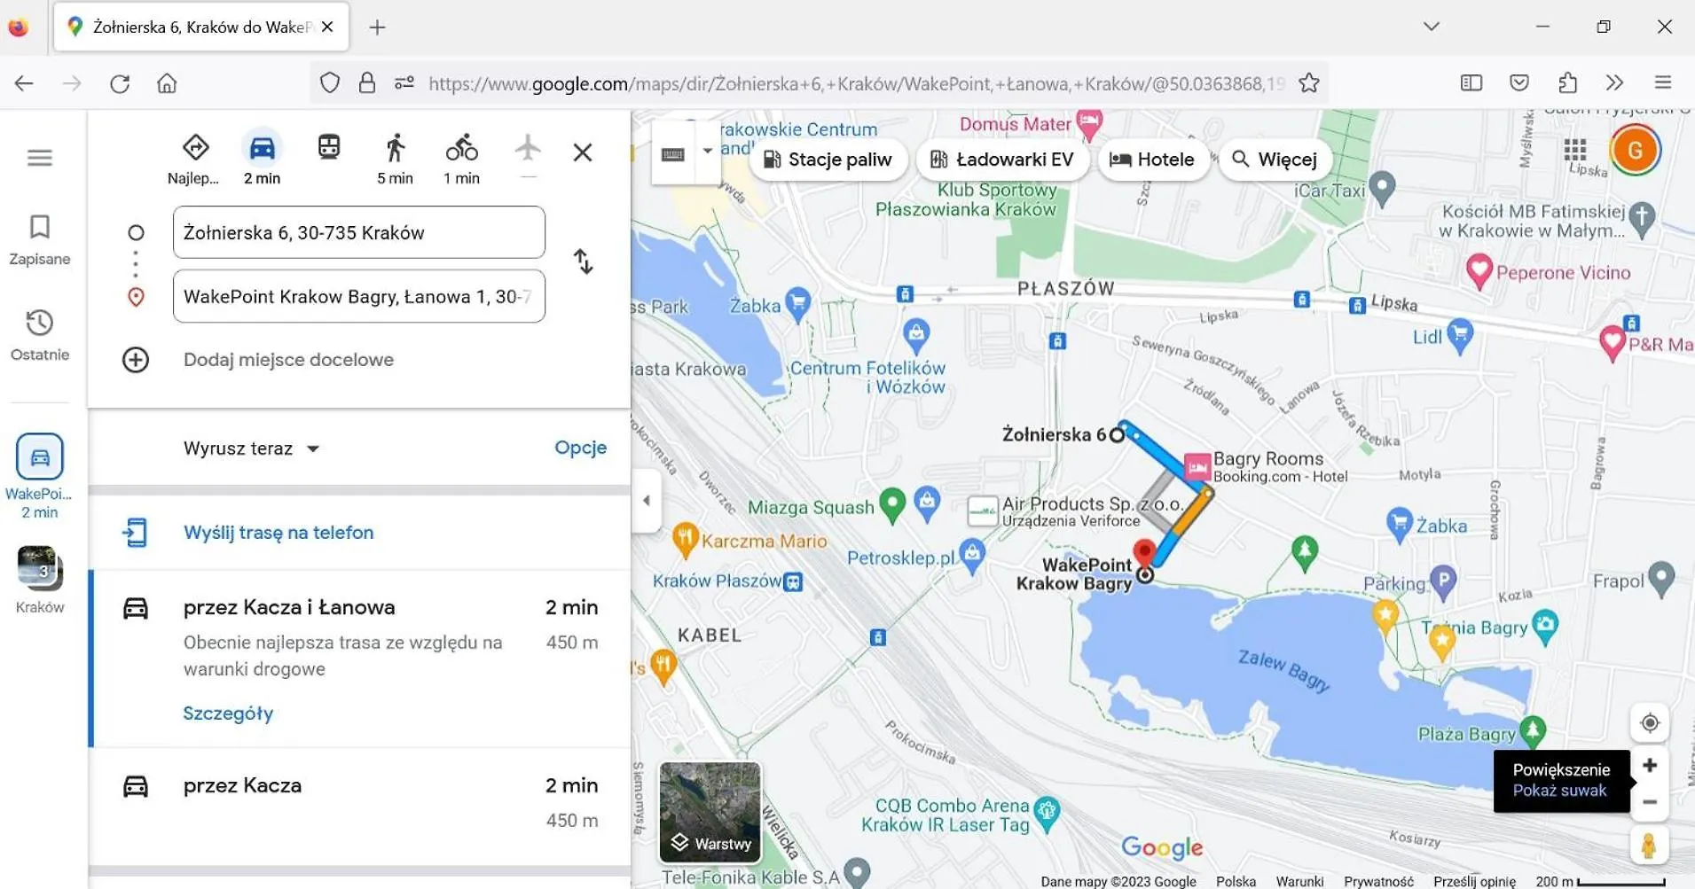Filter map by Stacje paliw

pyautogui.click(x=828, y=160)
